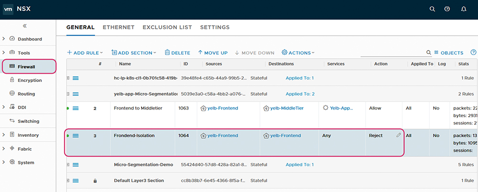The width and height of the screenshot is (478, 192).
Task: Switch to the EXCLUSION LIST tab
Action: point(167,27)
